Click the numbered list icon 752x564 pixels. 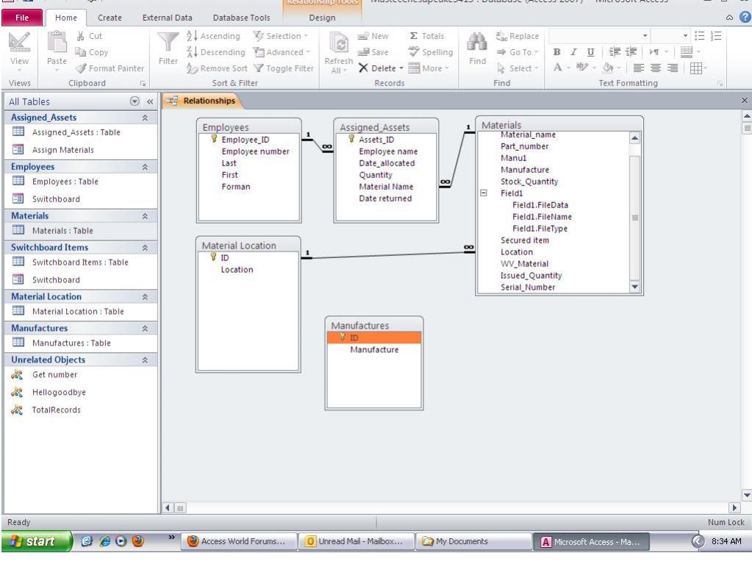[x=716, y=36]
